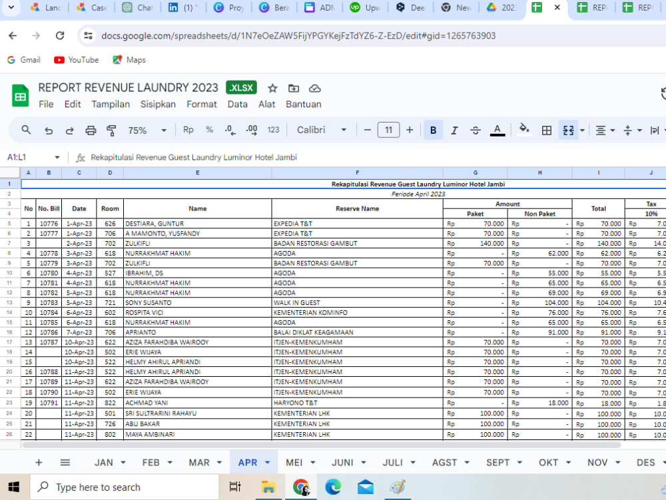This screenshot has height=500, width=666.
Task: Open horizontal align dropdown
Action: coord(605,130)
